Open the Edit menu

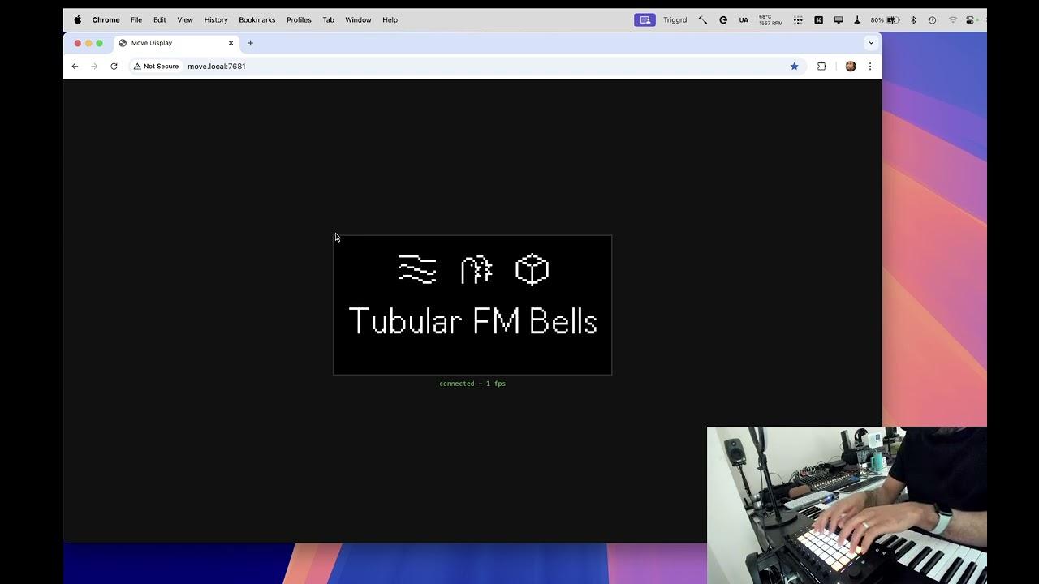(160, 19)
